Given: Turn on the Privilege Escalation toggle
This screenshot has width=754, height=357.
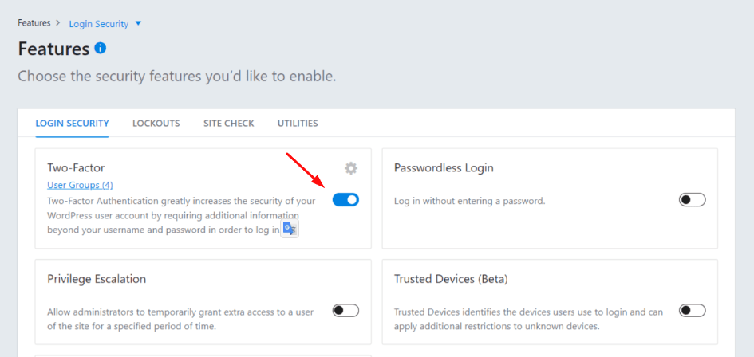Looking at the screenshot, I should pyautogui.click(x=345, y=311).
